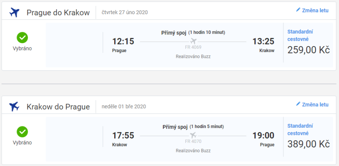339x166 pixels.
Task: Toggle the green Vybráno checkmark for the Krakow–Prague flight
Action: click(x=22, y=132)
